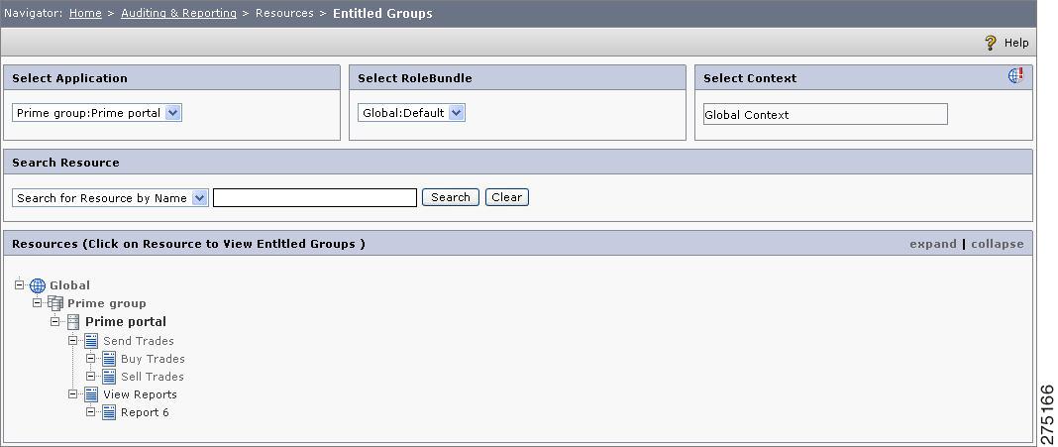Click the globe icon in Select Context header
Viewport: 1058px width, 447px height.
1015,75
